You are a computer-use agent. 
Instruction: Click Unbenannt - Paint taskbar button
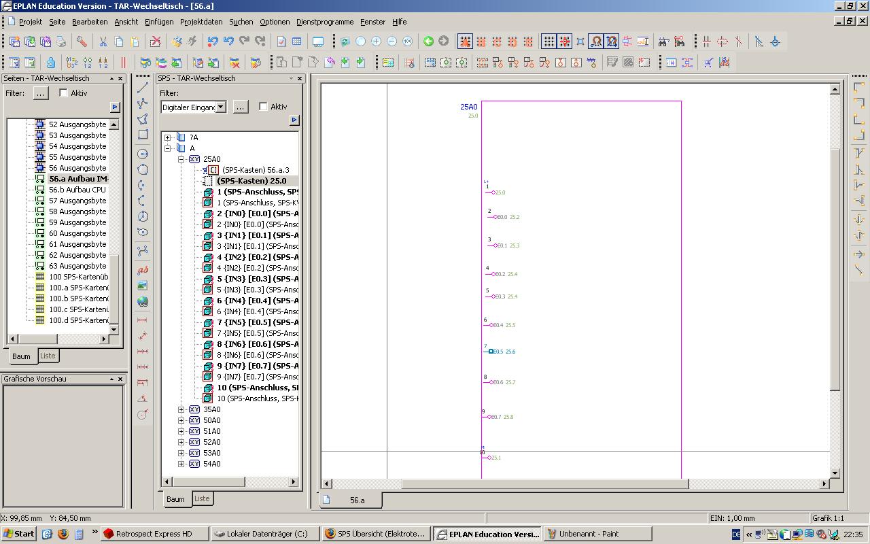[597, 534]
